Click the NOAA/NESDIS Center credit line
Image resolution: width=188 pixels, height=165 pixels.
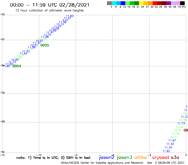pyautogui.click(x=102, y=163)
